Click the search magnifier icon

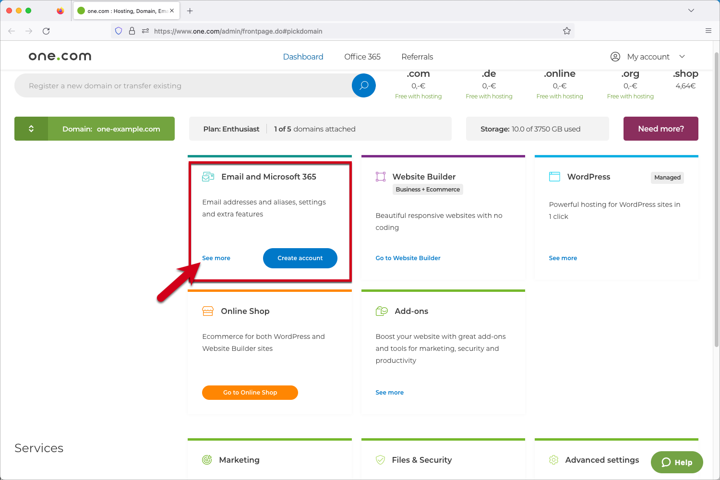coord(364,85)
